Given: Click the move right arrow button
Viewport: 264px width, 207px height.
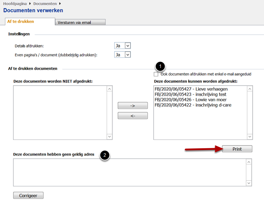Looking at the screenshot, I should tap(133, 105).
